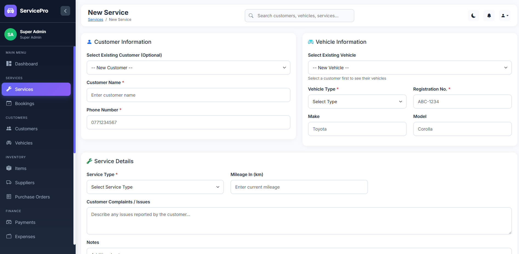Viewport: 519px width, 254px height.
Task: Toggle dark mode with the moon icon
Action: (x=473, y=16)
